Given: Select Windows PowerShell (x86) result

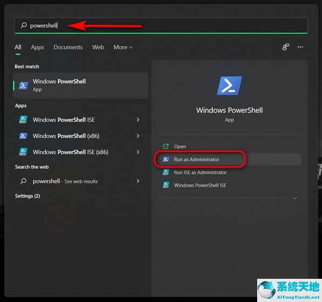Looking at the screenshot, I should tap(81, 136).
